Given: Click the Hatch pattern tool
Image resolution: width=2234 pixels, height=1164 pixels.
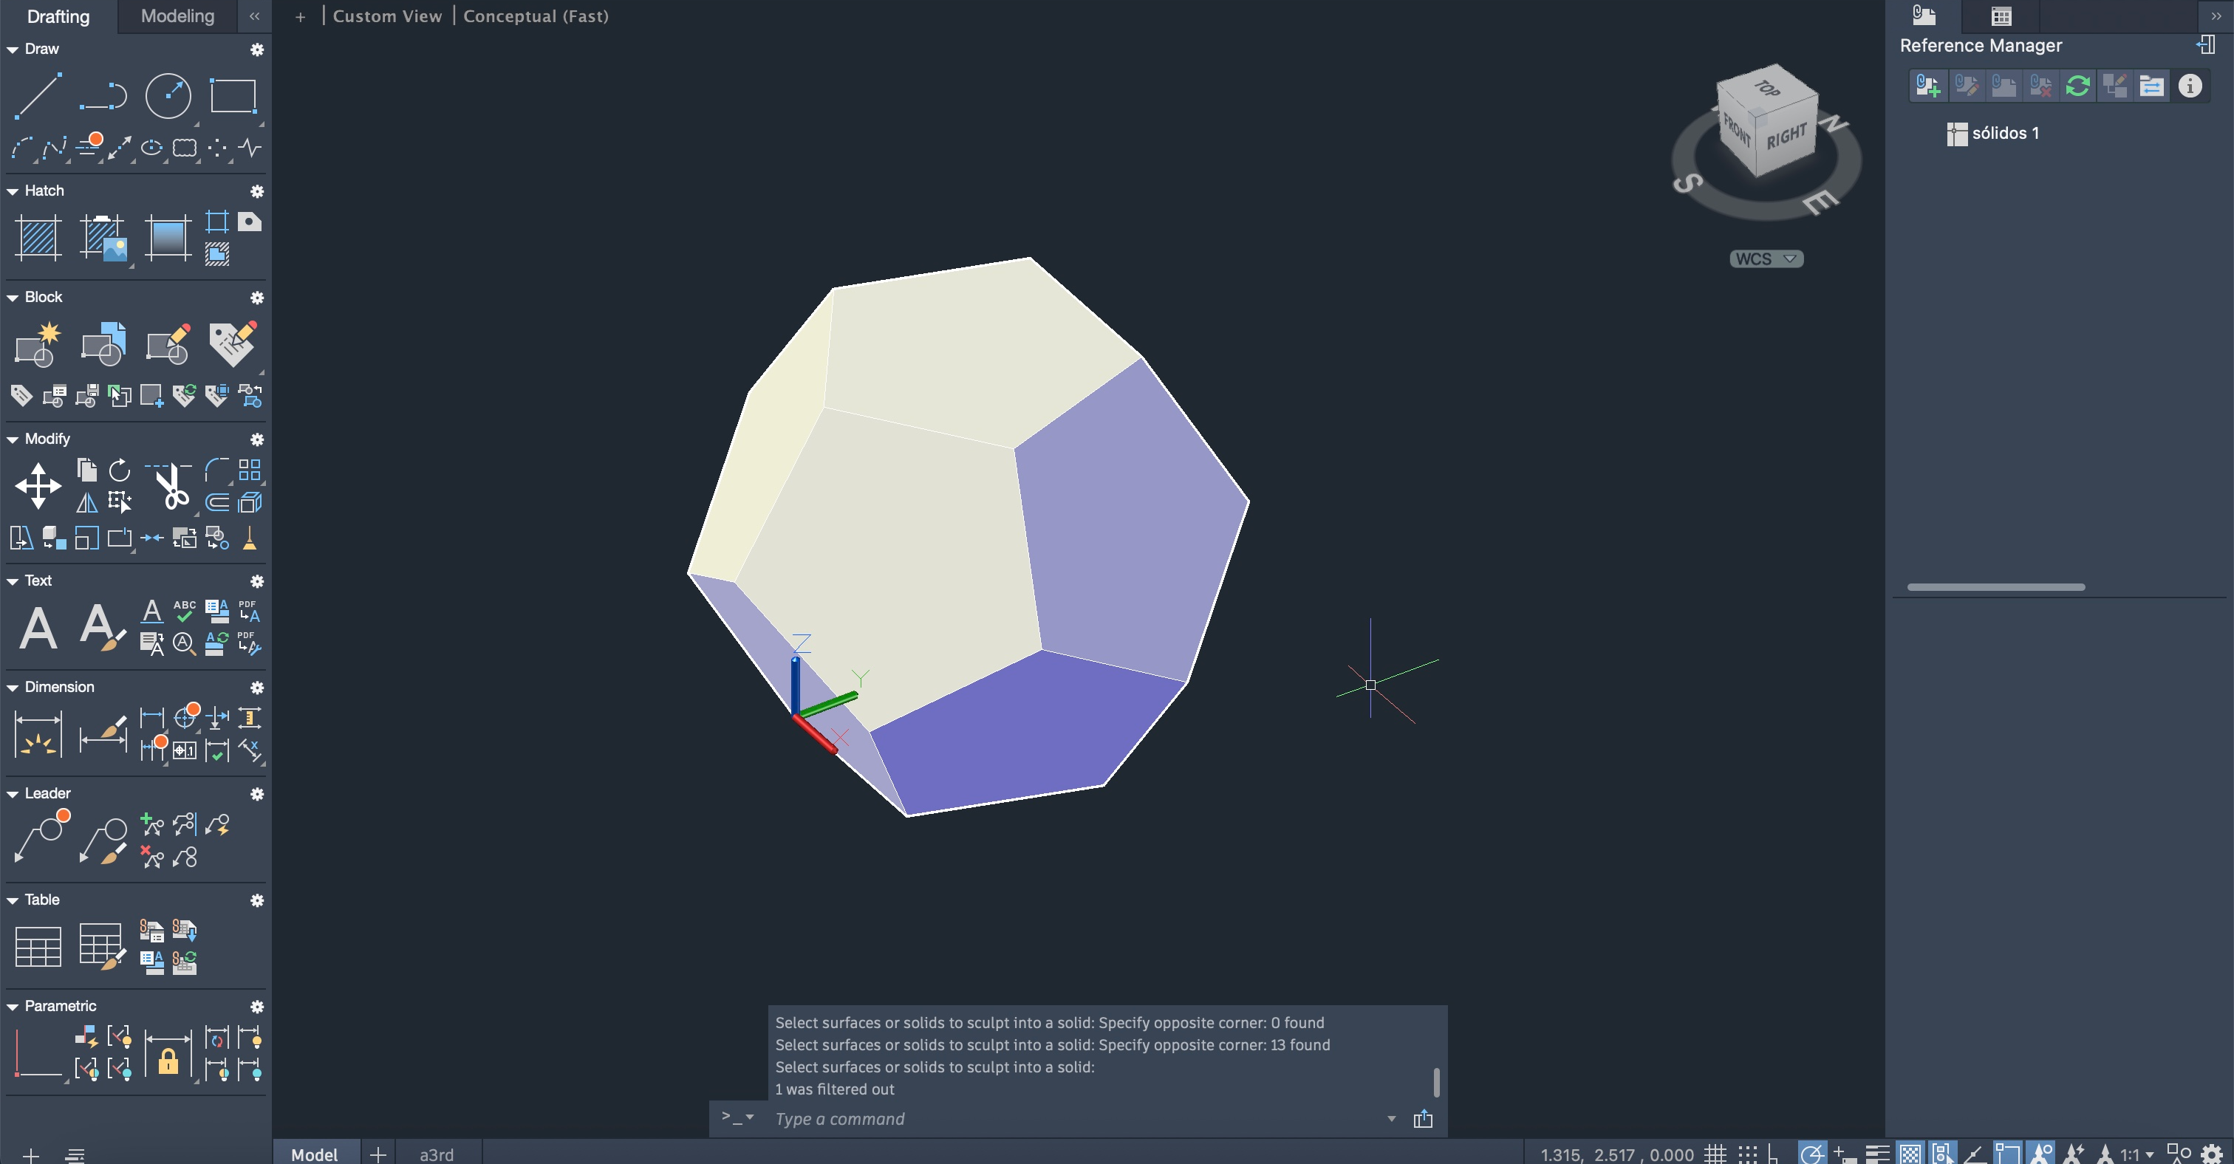Looking at the screenshot, I should click(38, 236).
